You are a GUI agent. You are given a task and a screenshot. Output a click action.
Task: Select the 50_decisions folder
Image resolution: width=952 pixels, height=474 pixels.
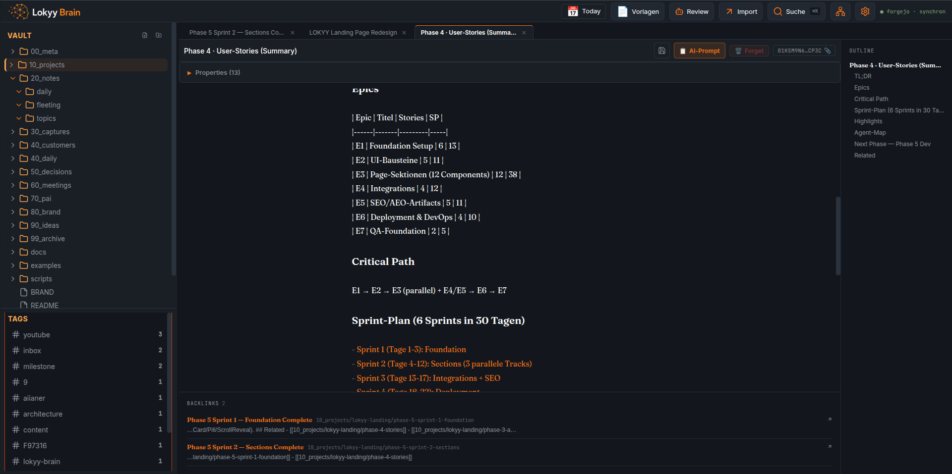pyautogui.click(x=86, y=172)
